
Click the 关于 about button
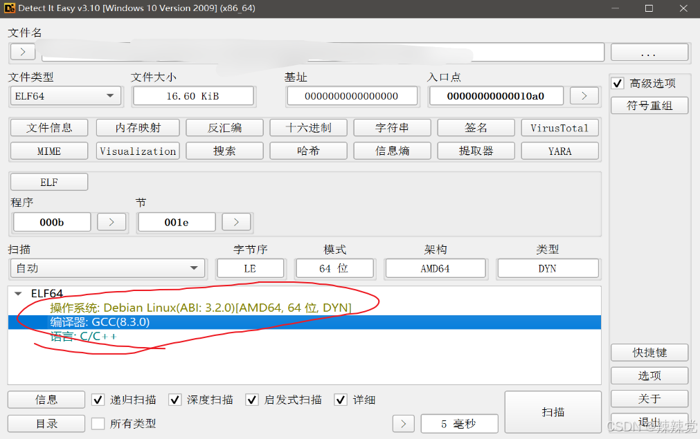[x=649, y=398]
